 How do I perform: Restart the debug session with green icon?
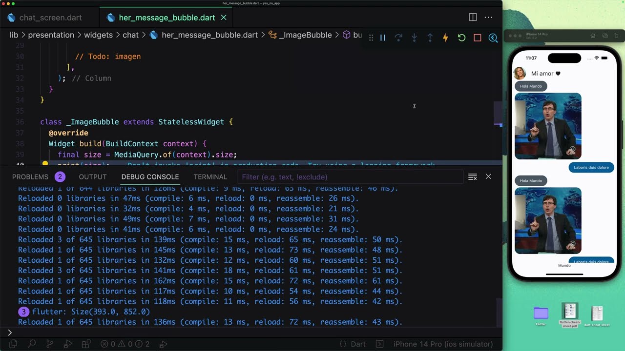click(461, 38)
